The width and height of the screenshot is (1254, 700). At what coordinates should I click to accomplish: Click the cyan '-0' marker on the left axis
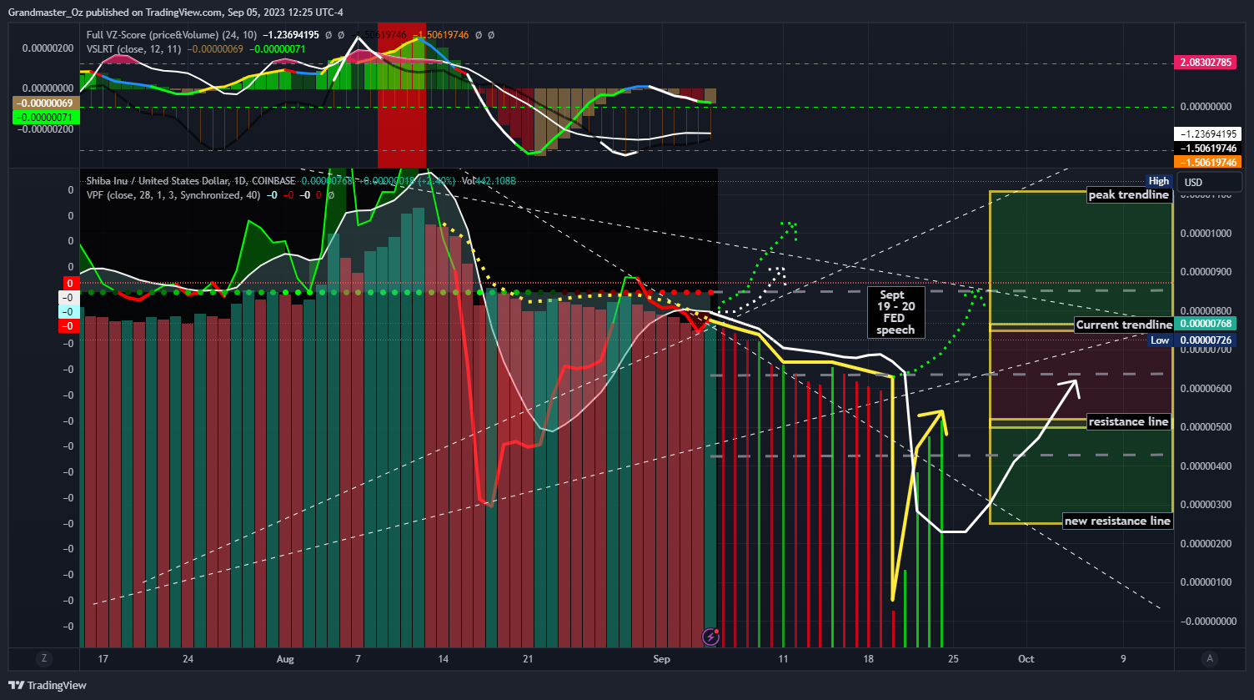point(68,312)
